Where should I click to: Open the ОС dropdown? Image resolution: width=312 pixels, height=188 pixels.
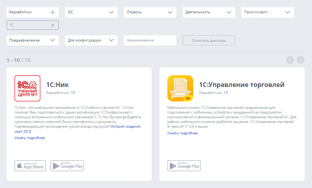click(x=91, y=12)
